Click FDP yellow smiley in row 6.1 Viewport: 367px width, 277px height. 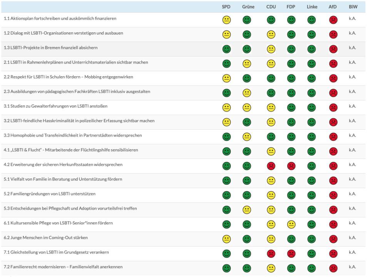tap(291, 224)
